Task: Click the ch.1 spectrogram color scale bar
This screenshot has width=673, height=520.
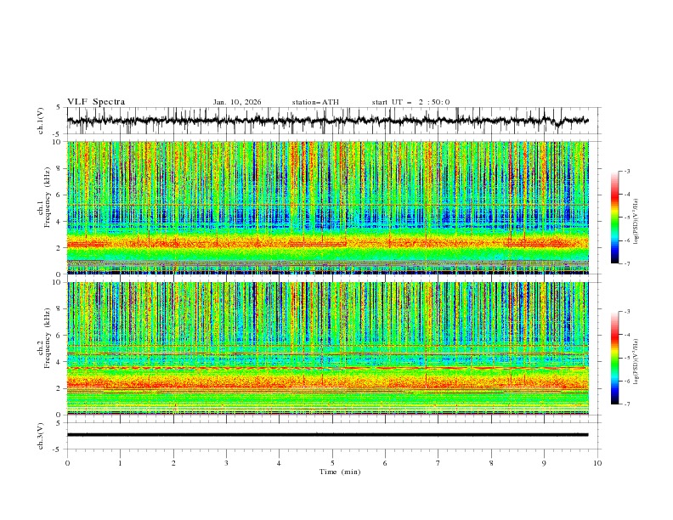Action: click(614, 218)
